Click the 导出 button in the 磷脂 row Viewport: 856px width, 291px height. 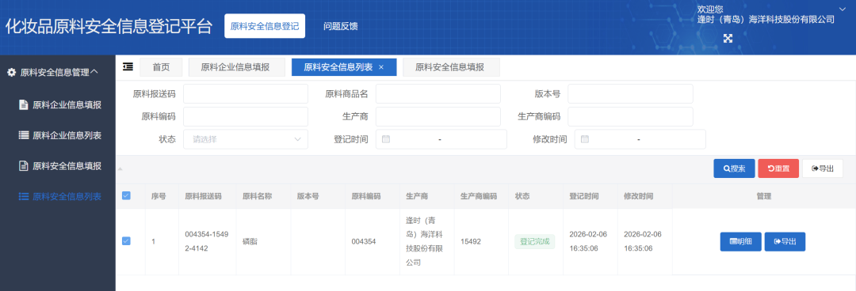click(x=785, y=241)
